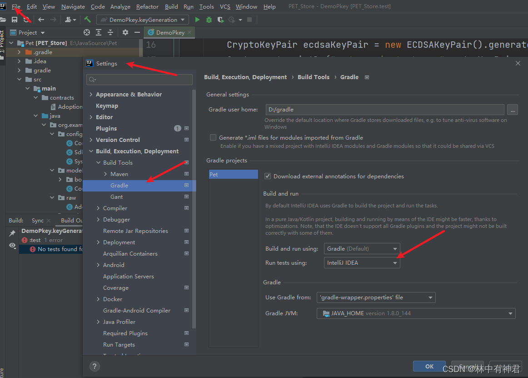This screenshot has height=378, width=528.
Task: Click project-level icon next to Gradle breadcrumb
Action: (x=367, y=77)
